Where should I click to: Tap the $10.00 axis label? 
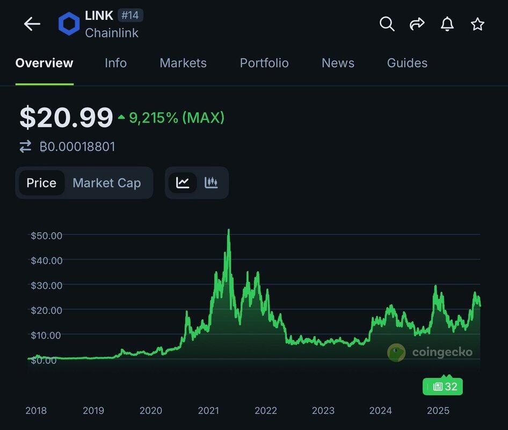[46, 335]
